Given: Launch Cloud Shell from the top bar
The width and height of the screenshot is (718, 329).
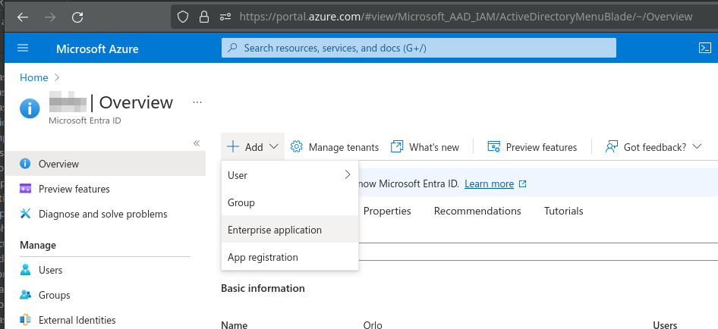Looking at the screenshot, I should click(704, 49).
